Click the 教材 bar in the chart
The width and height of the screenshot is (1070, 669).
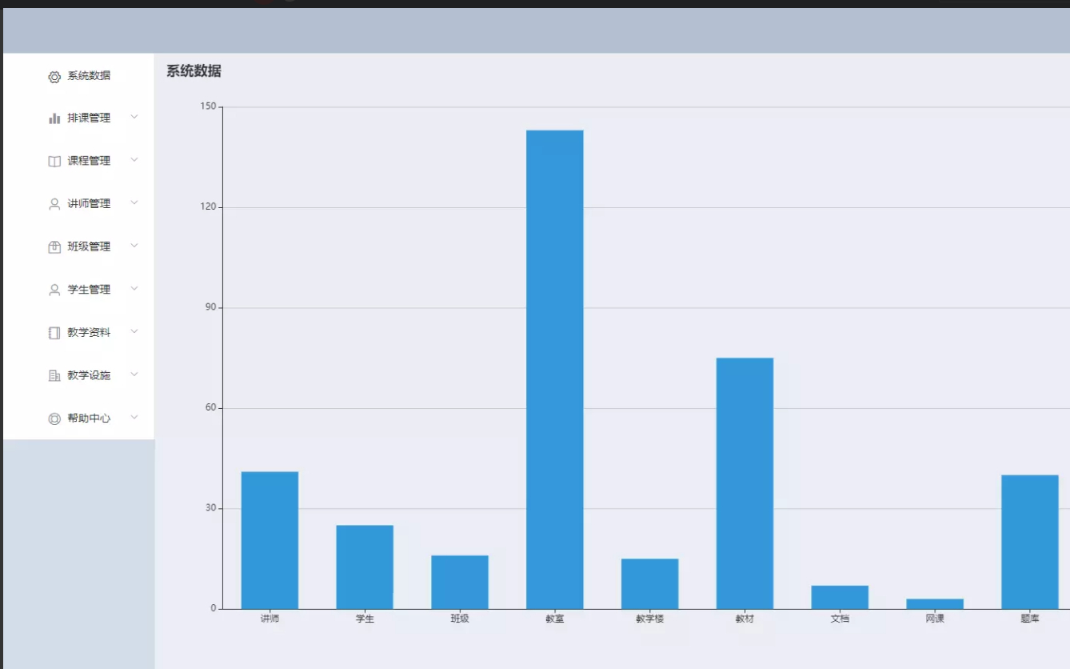[x=745, y=483]
